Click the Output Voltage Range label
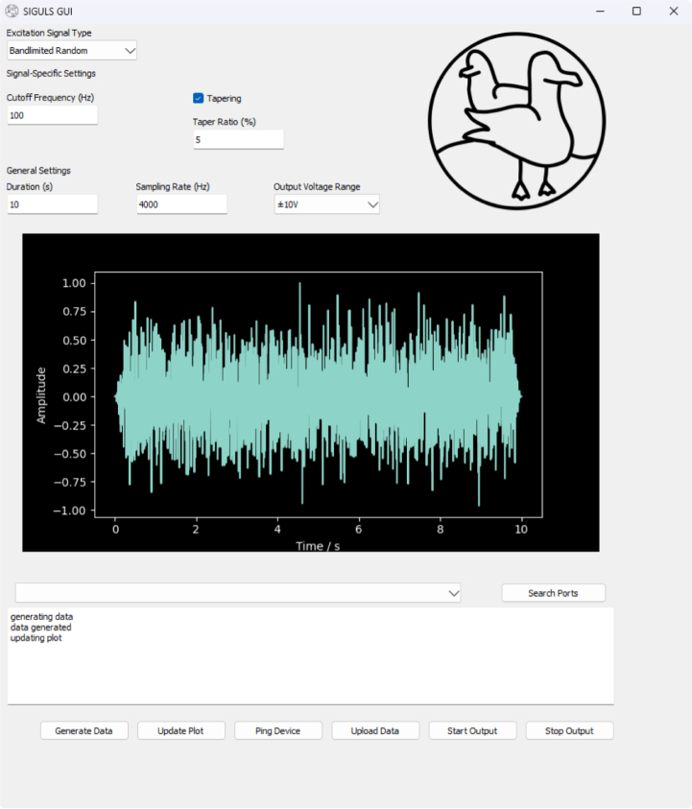The width and height of the screenshot is (692, 809). tap(317, 187)
